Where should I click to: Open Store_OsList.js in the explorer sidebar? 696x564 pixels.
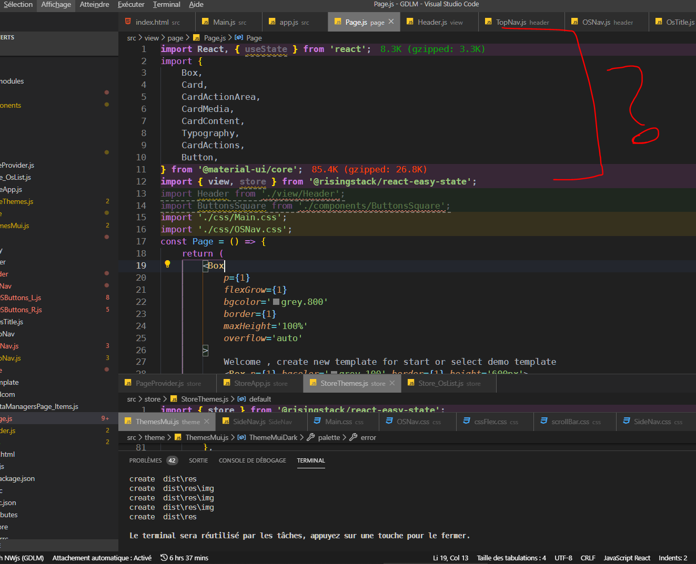[59, 177]
